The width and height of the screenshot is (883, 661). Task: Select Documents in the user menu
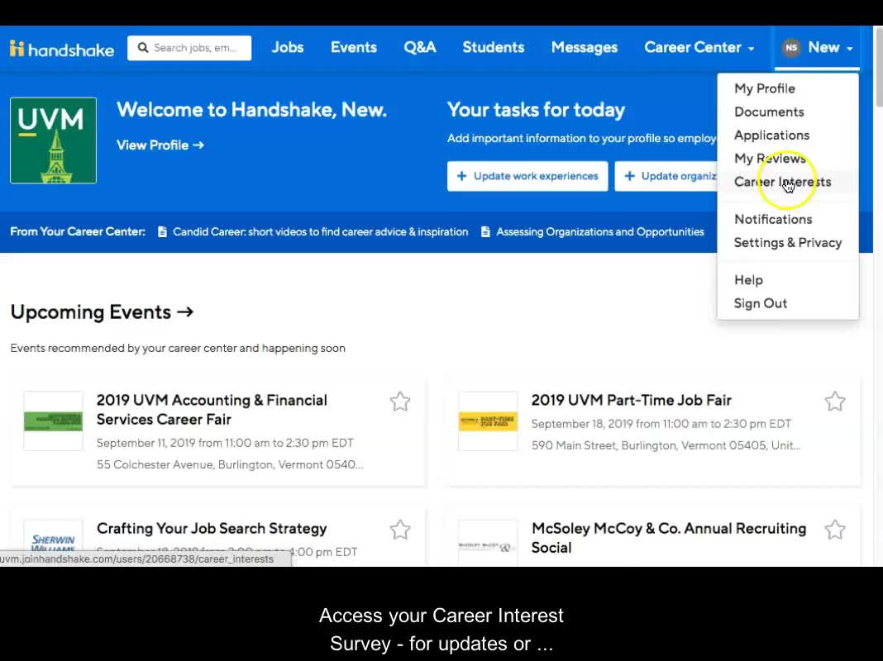click(x=769, y=112)
